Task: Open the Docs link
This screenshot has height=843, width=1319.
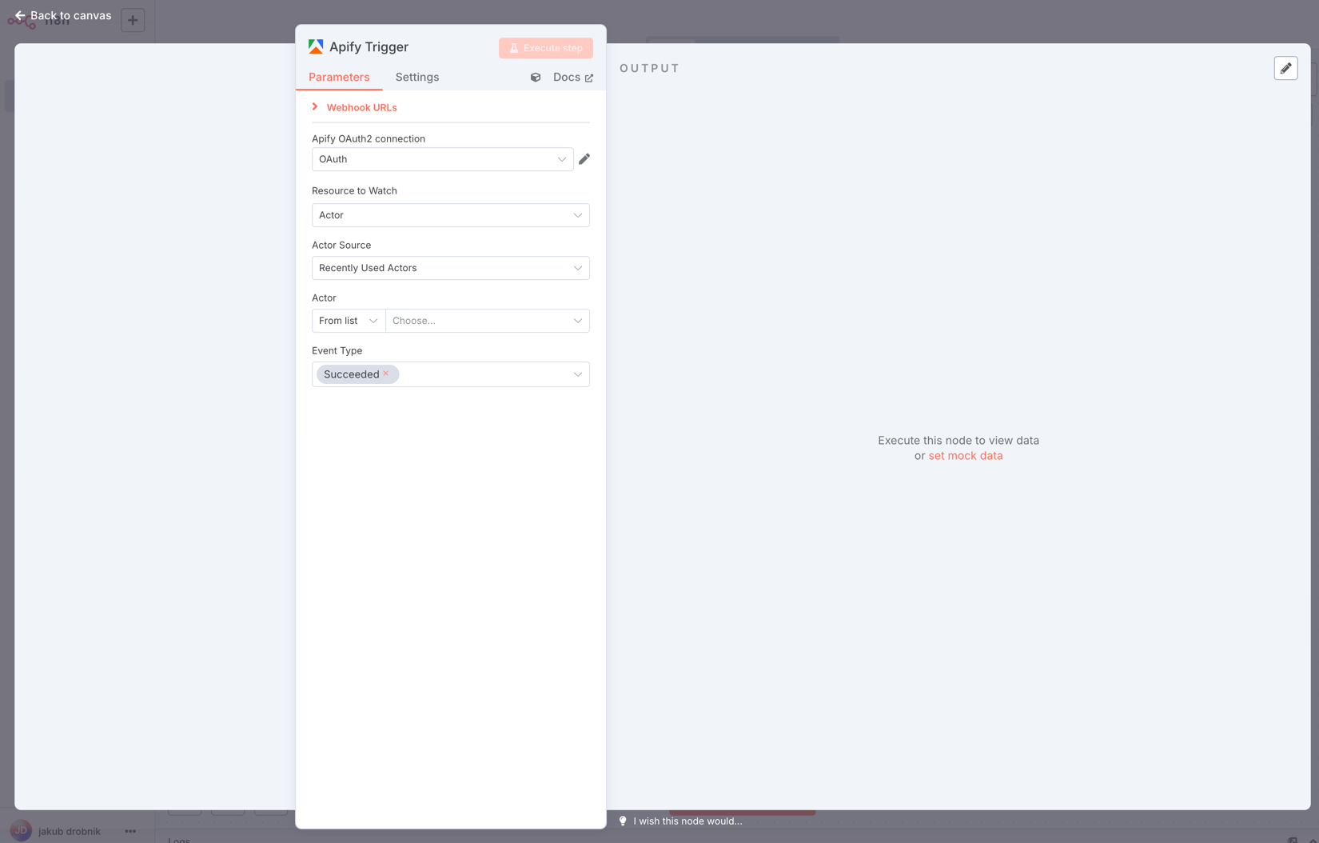Action: [x=573, y=77]
